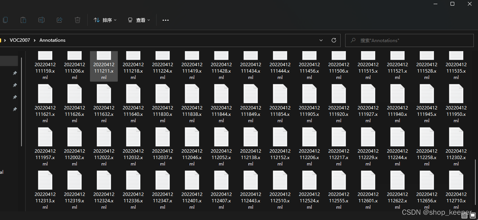Viewport: 478px width, 220px height.
Task: Select file icon 20220412112524.xml
Action: (x=309, y=180)
